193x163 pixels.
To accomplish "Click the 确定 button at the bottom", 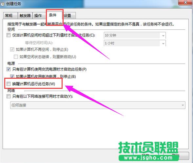I will pyautogui.click(x=146, y=155).
